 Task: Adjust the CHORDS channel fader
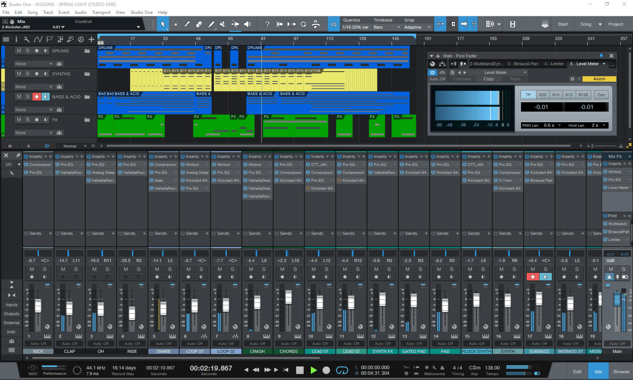click(288, 297)
